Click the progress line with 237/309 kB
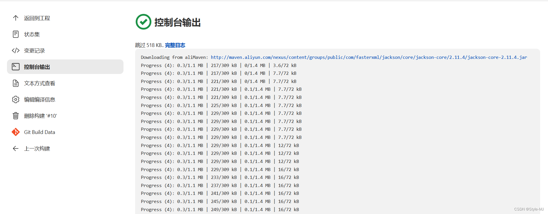The image size is (548, 214). [x=220, y=186]
